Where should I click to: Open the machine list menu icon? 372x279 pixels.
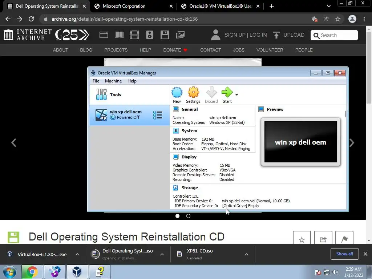(x=158, y=115)
